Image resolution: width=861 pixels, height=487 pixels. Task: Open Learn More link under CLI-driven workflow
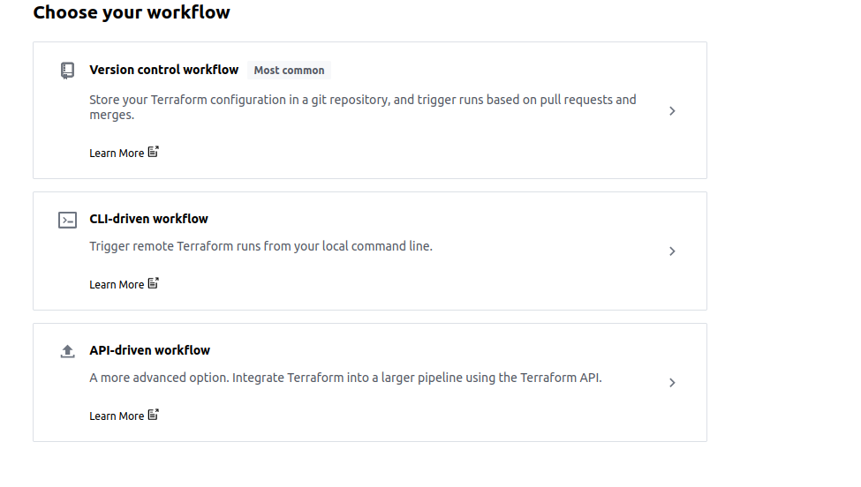click(117, 285)
